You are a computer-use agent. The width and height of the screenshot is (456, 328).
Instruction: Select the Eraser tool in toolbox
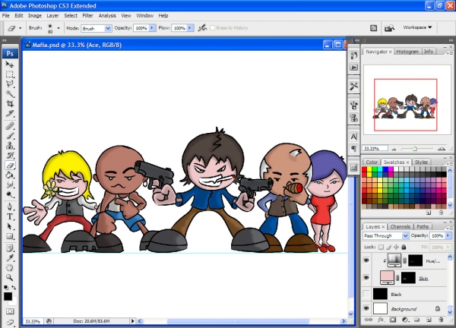[10, 166]
